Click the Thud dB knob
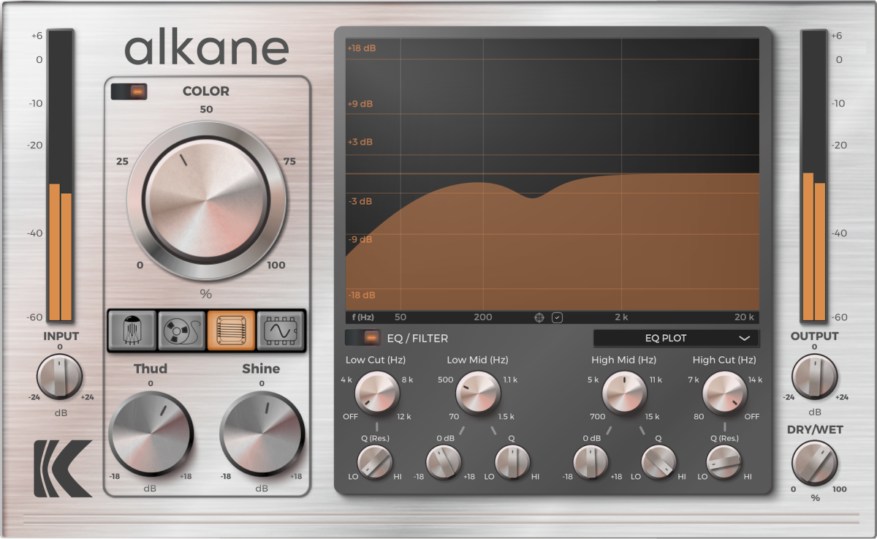Screen dimensions: 877x539 tap(151, 433)
